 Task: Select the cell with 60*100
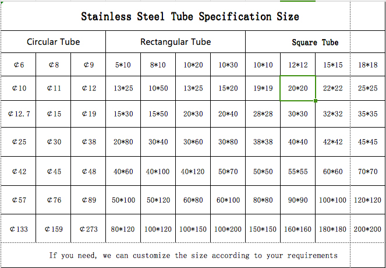click(x=228, y=200)
